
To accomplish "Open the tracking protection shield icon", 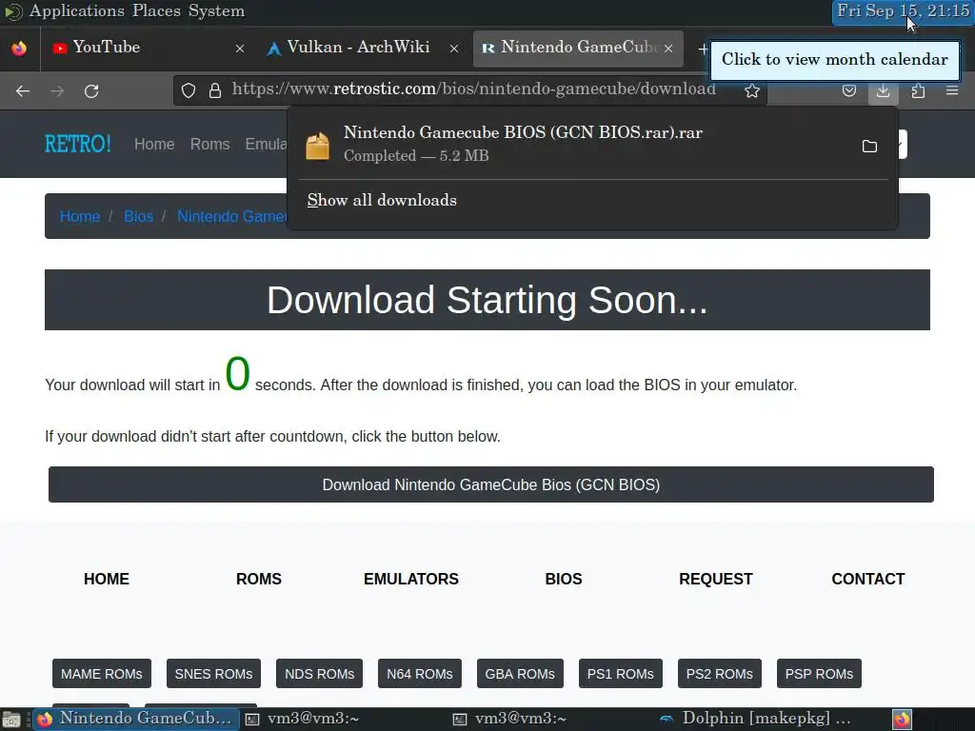I will [189, 90].
